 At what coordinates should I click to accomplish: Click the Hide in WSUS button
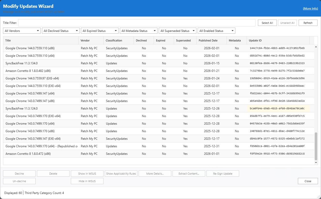click(x=87, y=181)
